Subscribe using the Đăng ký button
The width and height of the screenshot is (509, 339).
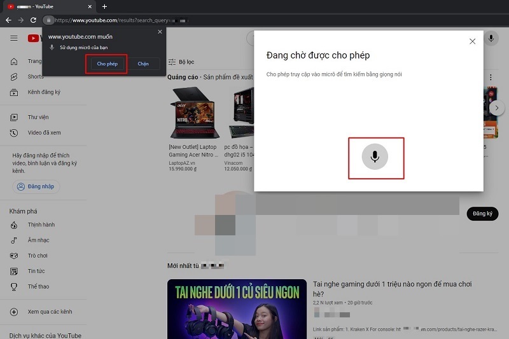point(482,214)
